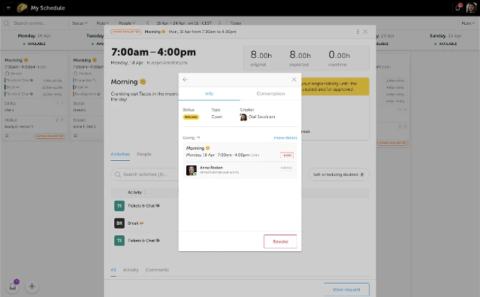Jump to Today in the schedule
The image size is (480, 297).
point(235,23)
